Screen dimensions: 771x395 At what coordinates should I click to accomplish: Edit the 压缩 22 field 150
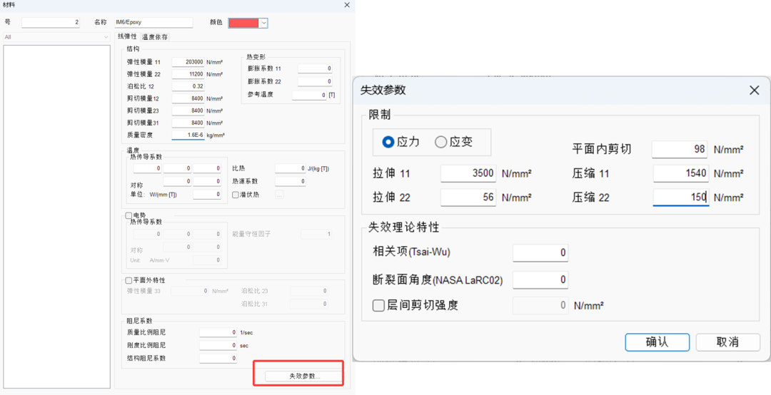pyautogui.click(x=681, y=197)
